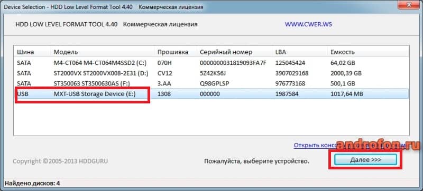This screenshot has width=423, height=191.
Task: Click LBA value 976773168
Action: [290, 84]
